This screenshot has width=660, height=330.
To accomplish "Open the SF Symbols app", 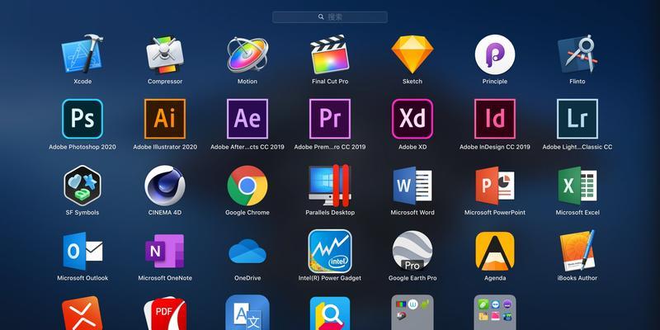I will tap(82, 185).
